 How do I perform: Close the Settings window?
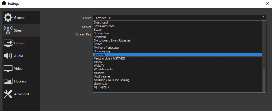(268, 3)
